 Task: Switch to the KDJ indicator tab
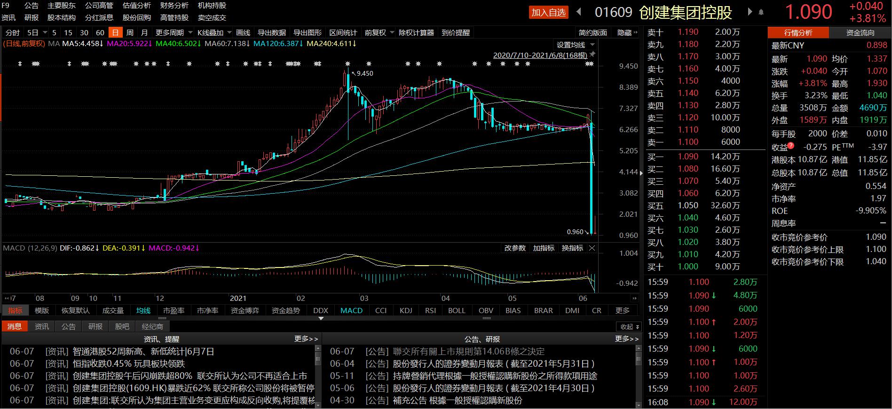point(406,310)
